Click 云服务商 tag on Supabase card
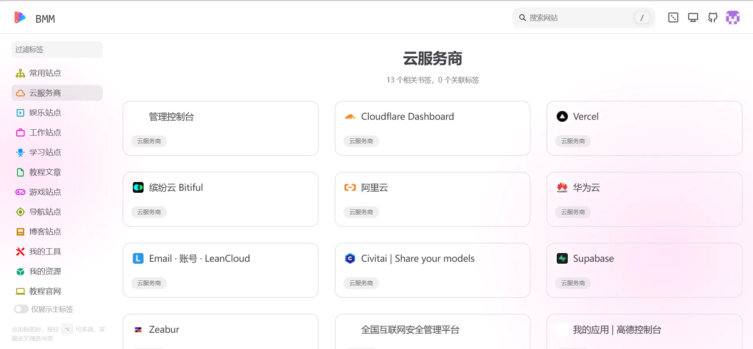 click(573, 283)
